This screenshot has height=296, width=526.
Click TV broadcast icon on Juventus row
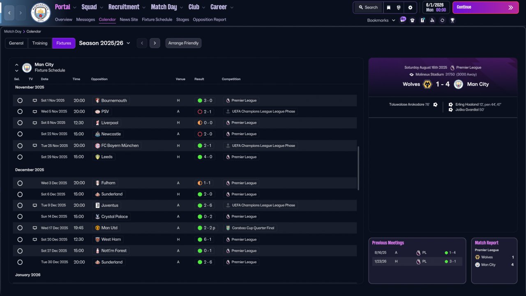[35, 205]
